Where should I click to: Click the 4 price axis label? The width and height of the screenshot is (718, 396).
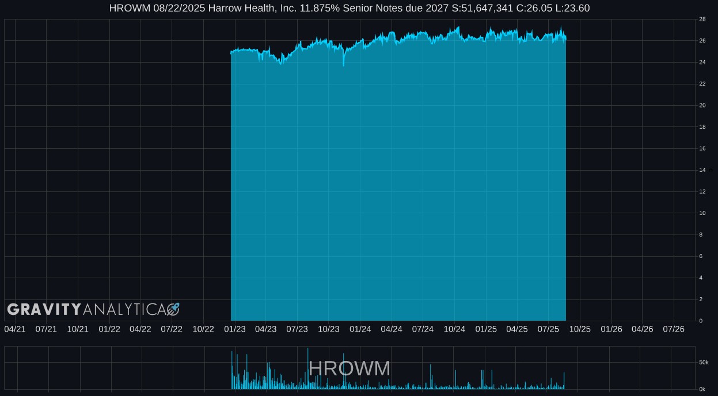coord(701,278)
